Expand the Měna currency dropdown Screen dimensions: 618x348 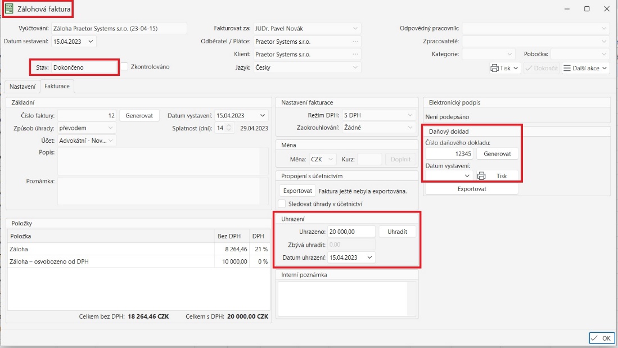point(331,160)
